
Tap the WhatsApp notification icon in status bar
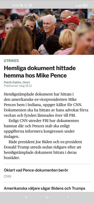(x=26, y=5)
